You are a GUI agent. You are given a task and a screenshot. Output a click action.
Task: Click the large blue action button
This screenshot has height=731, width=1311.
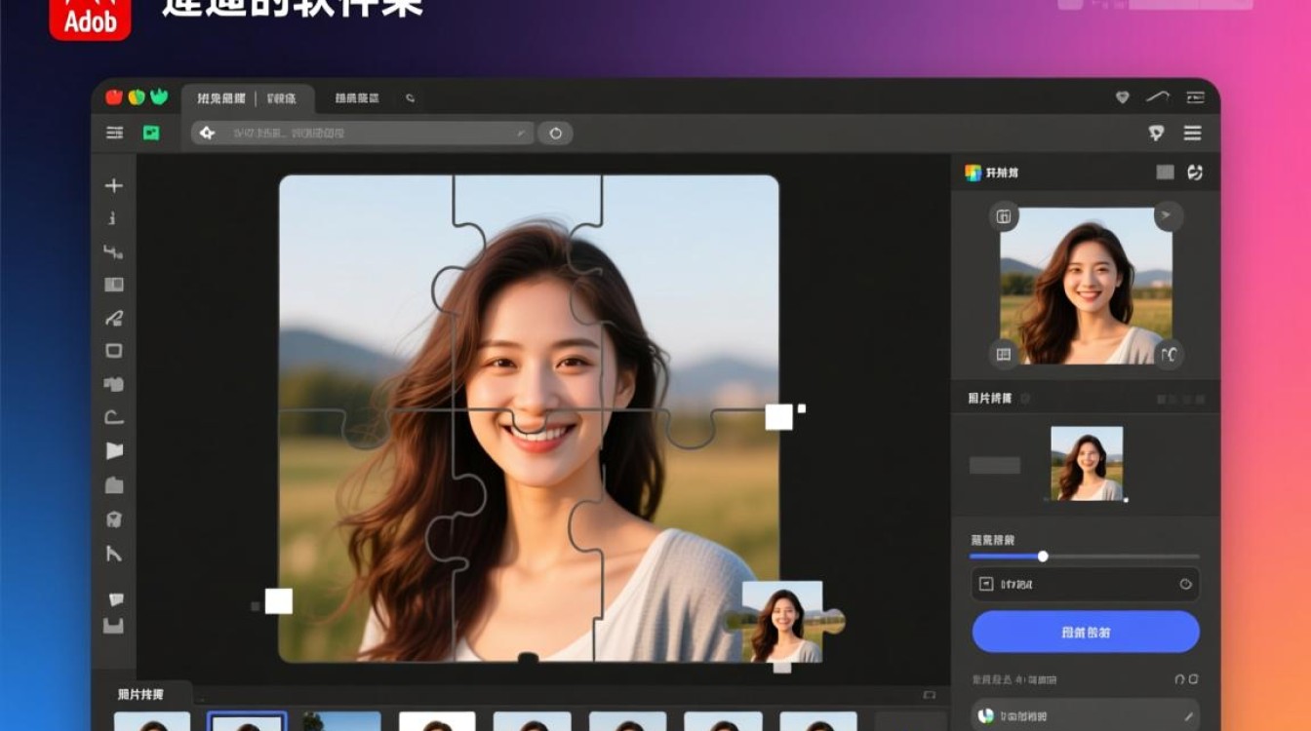(x=1086, y=632)
